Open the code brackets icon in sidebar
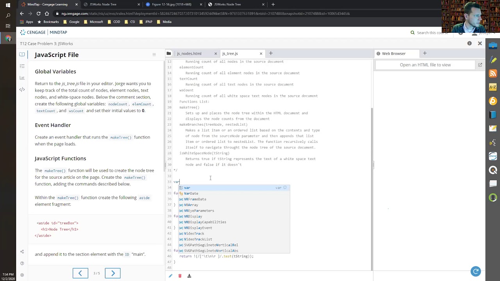 [22, 89]
